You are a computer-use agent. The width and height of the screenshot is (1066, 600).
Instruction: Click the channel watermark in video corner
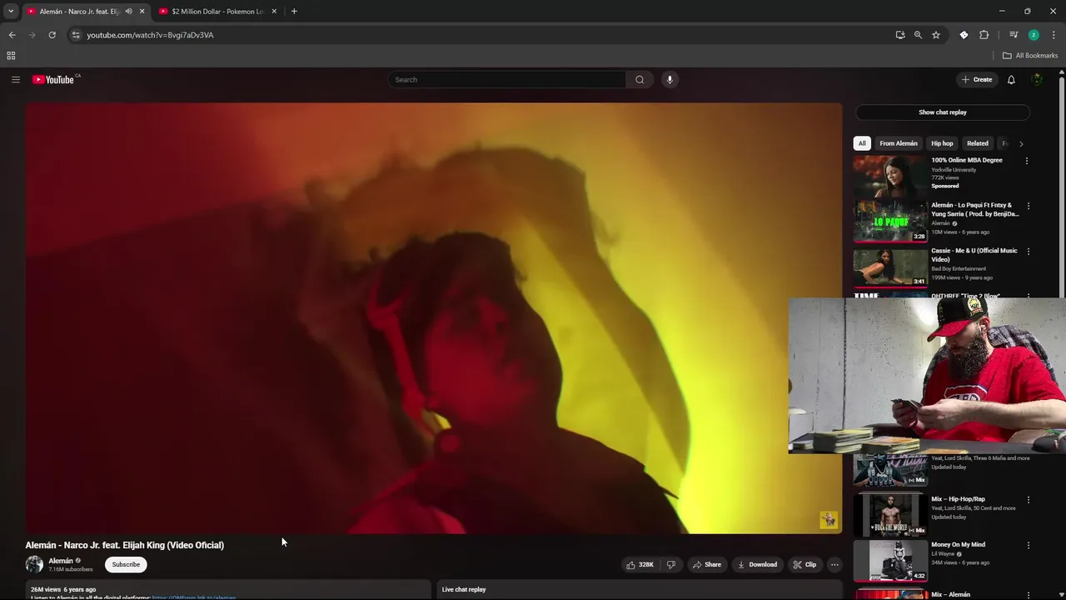click(829, 520)
